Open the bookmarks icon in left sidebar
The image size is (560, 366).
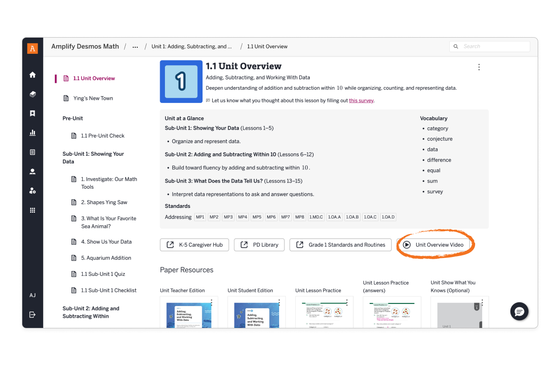(x=32, y=113)
